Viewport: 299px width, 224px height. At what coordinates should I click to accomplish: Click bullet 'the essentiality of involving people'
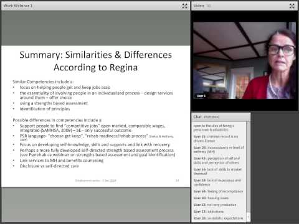pyautogui.click(x=96, y=95)
